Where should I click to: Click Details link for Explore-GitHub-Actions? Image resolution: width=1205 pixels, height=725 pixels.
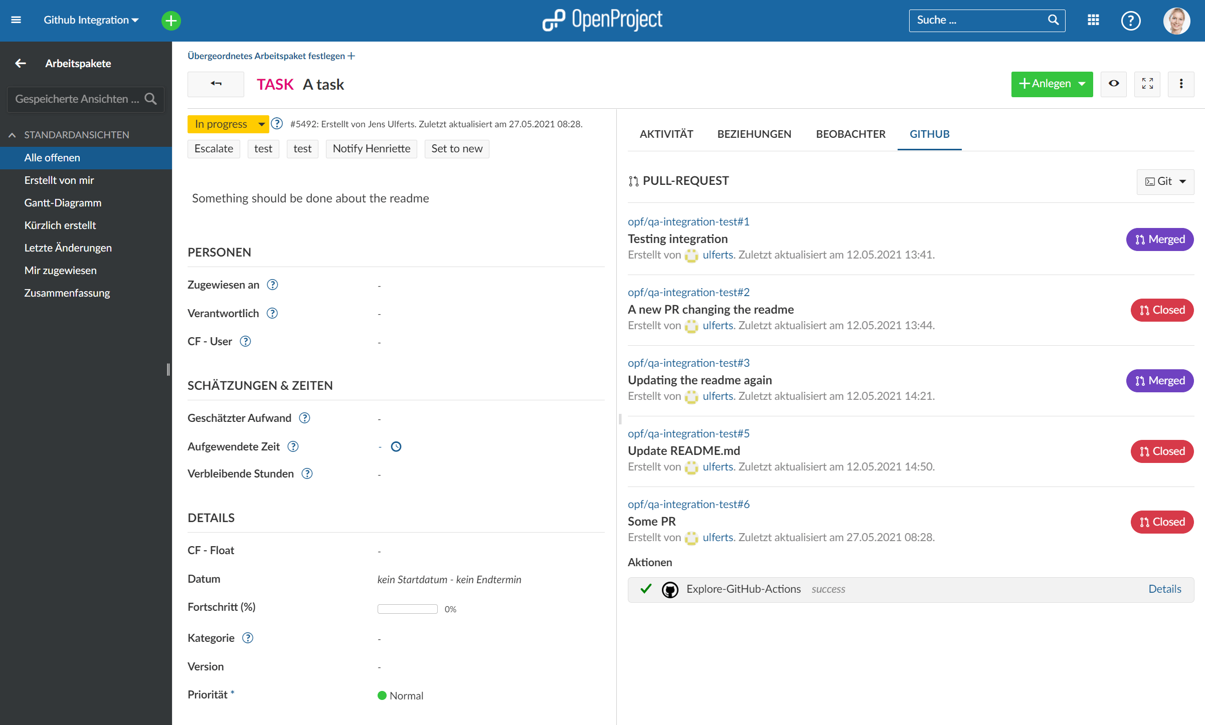pos(1164,589)
